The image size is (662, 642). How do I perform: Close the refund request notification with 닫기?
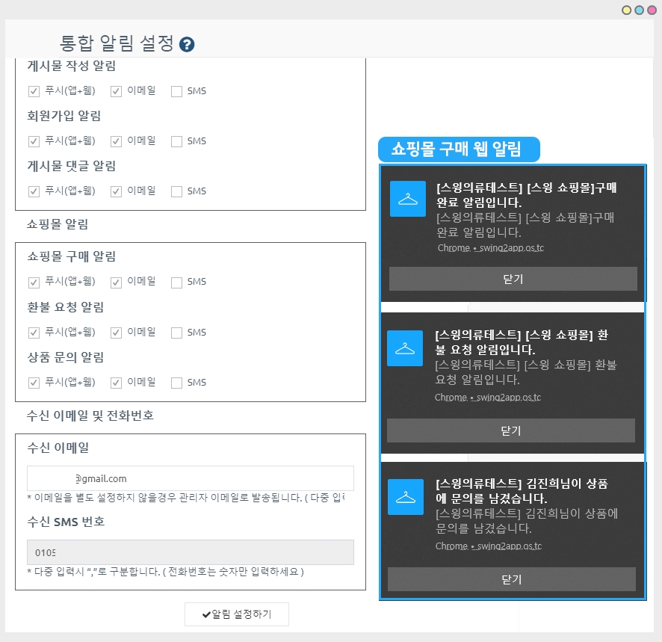point(510,430)
